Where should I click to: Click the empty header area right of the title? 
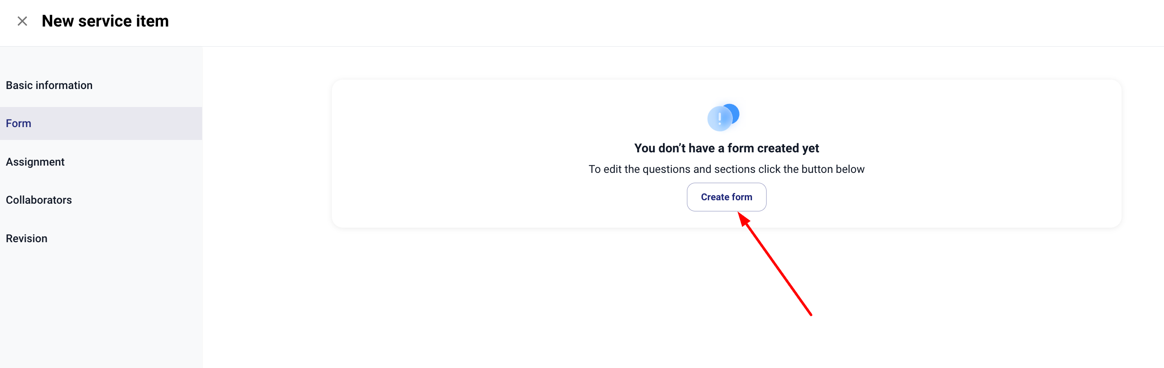pyautogui.click(x=633, y=22)
